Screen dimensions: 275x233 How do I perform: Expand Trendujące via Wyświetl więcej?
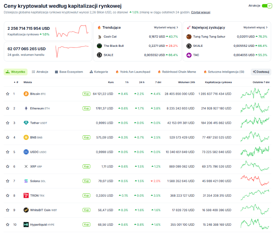click(166, 28)
